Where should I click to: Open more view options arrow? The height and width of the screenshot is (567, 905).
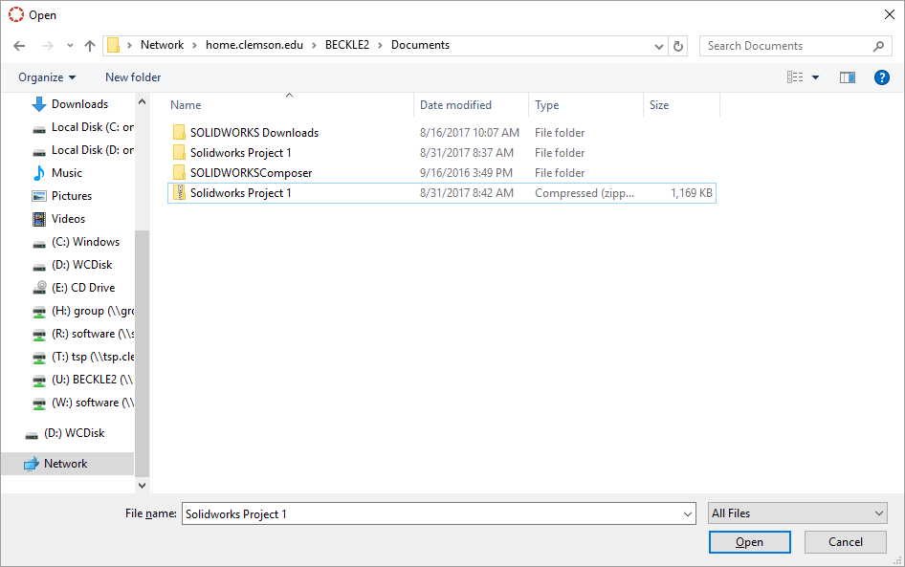tap(815, 77)
